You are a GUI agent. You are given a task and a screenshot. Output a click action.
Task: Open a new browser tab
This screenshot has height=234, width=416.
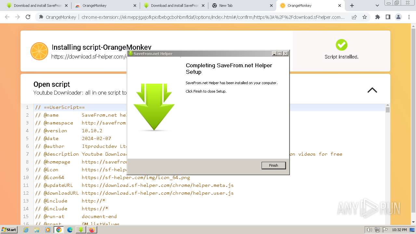352,6
